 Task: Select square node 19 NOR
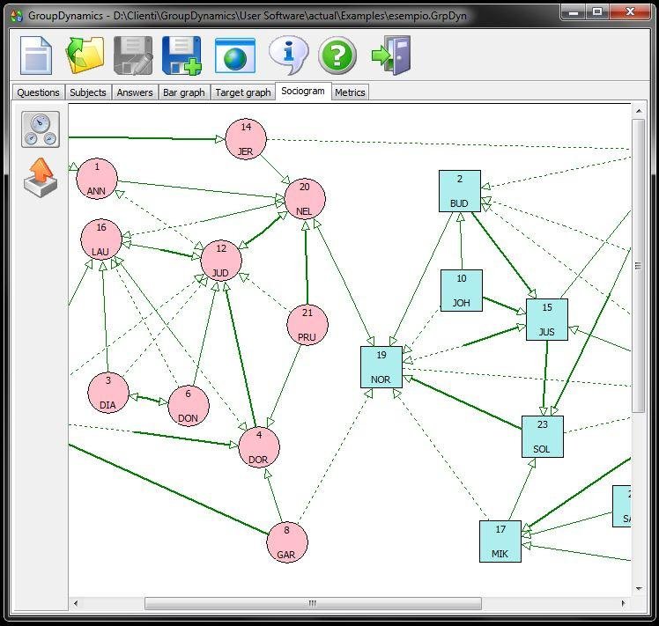pos(381,367)
